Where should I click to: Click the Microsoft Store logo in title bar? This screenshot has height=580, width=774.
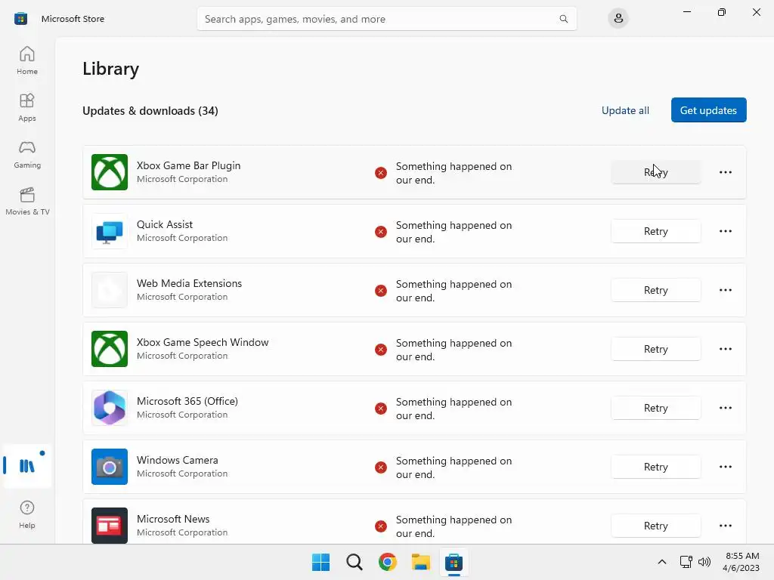[20, 19]
